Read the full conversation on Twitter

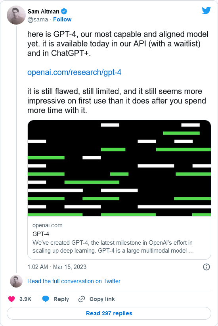[74, 281]
